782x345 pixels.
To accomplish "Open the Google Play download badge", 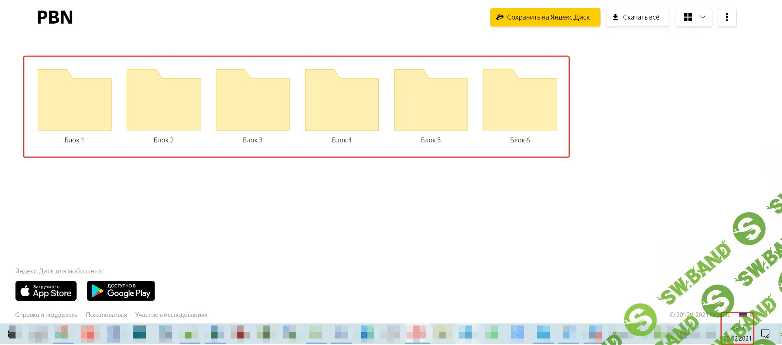I will 121,291.
